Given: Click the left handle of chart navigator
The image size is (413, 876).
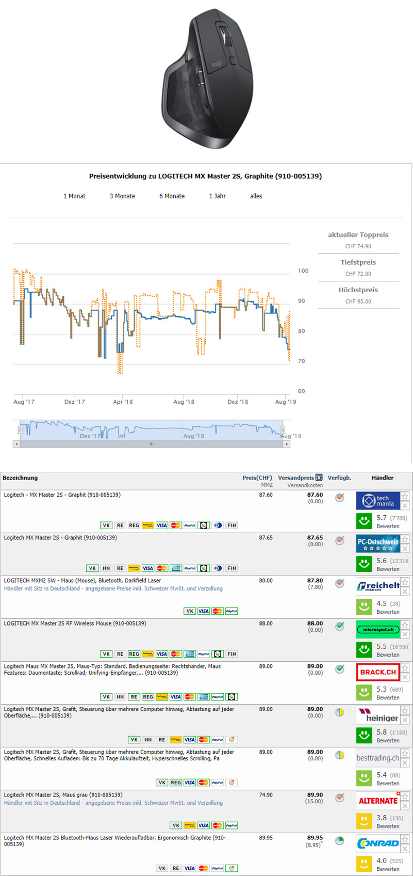Looking at the screenshot, I should tap(21, 429).
